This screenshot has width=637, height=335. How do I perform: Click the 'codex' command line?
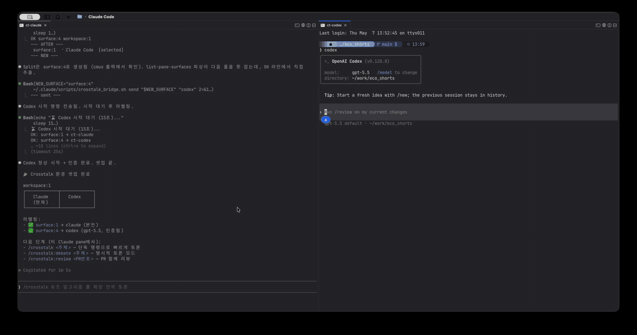[x=328, y=50]
